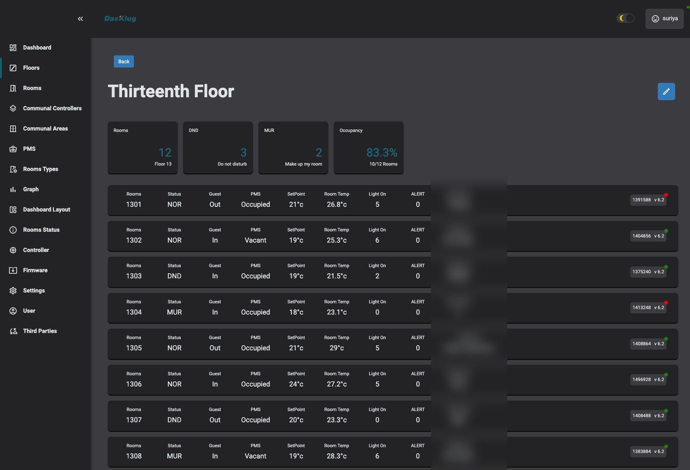Viewport: 690px width, 470px height.
Task: Click the PMS briefcase icon
Action: click(13, 149)
